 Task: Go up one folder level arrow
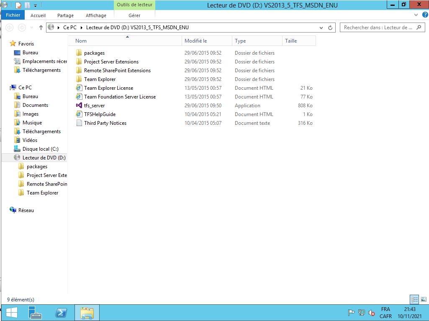click(x=41, y=28)
